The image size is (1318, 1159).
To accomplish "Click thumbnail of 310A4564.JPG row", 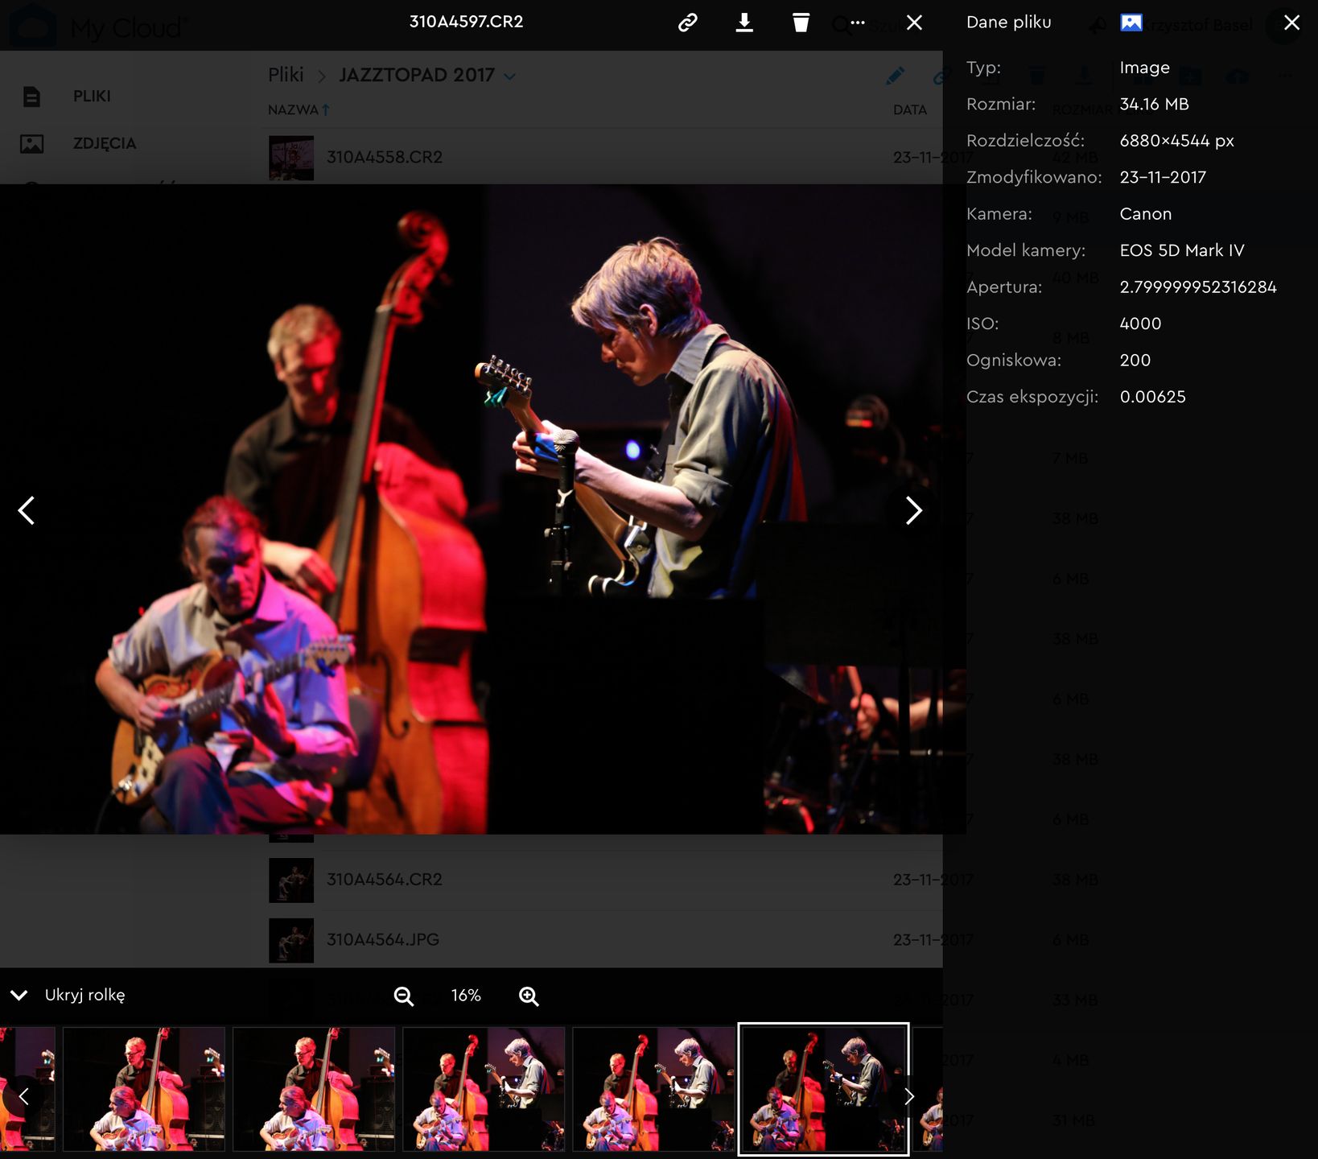I will click(291, 940).
